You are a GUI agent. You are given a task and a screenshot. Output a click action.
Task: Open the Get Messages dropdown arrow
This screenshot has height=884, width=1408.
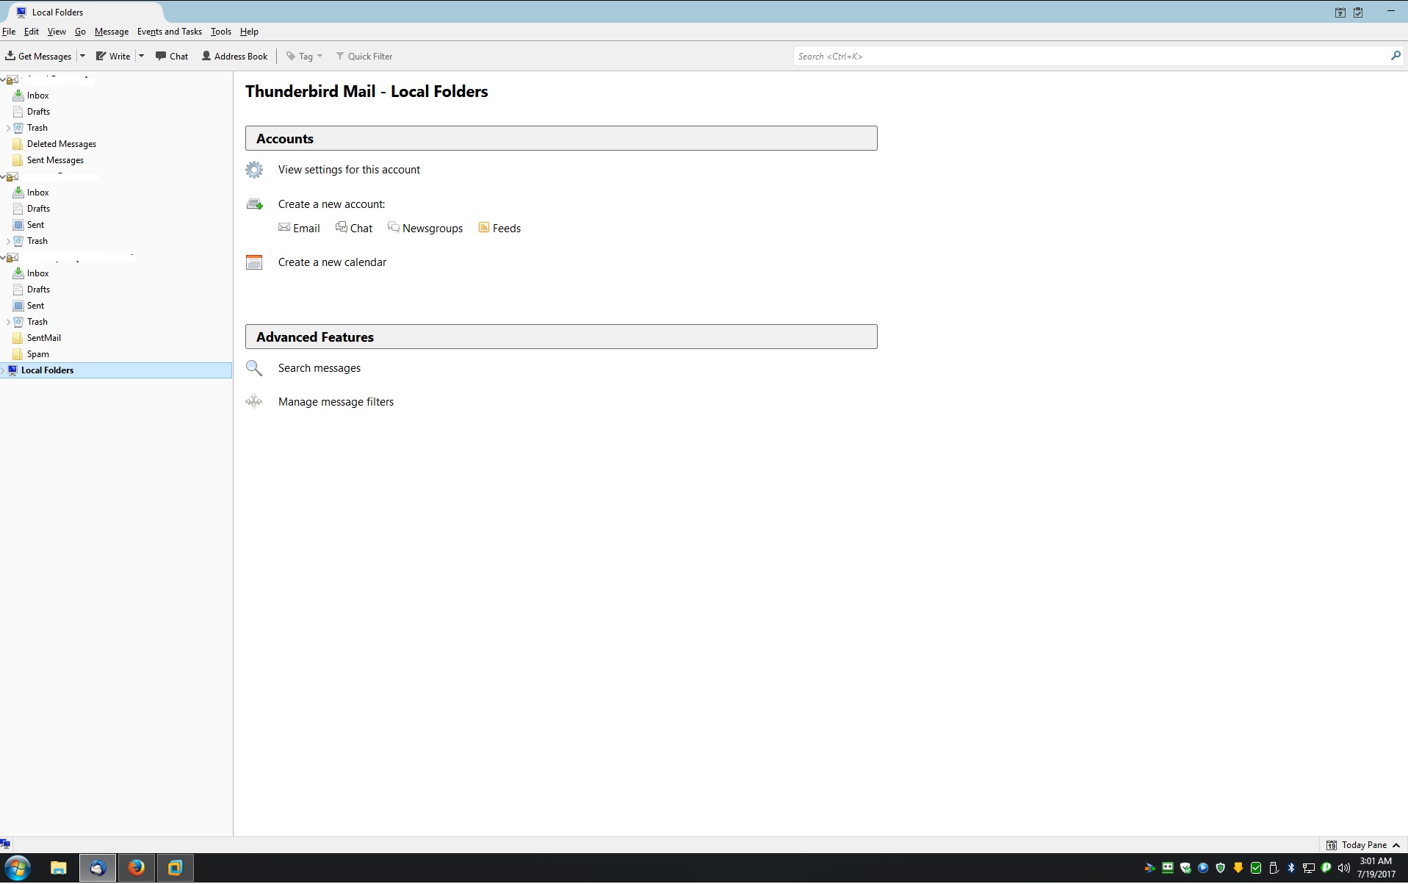tap(82, 56)
